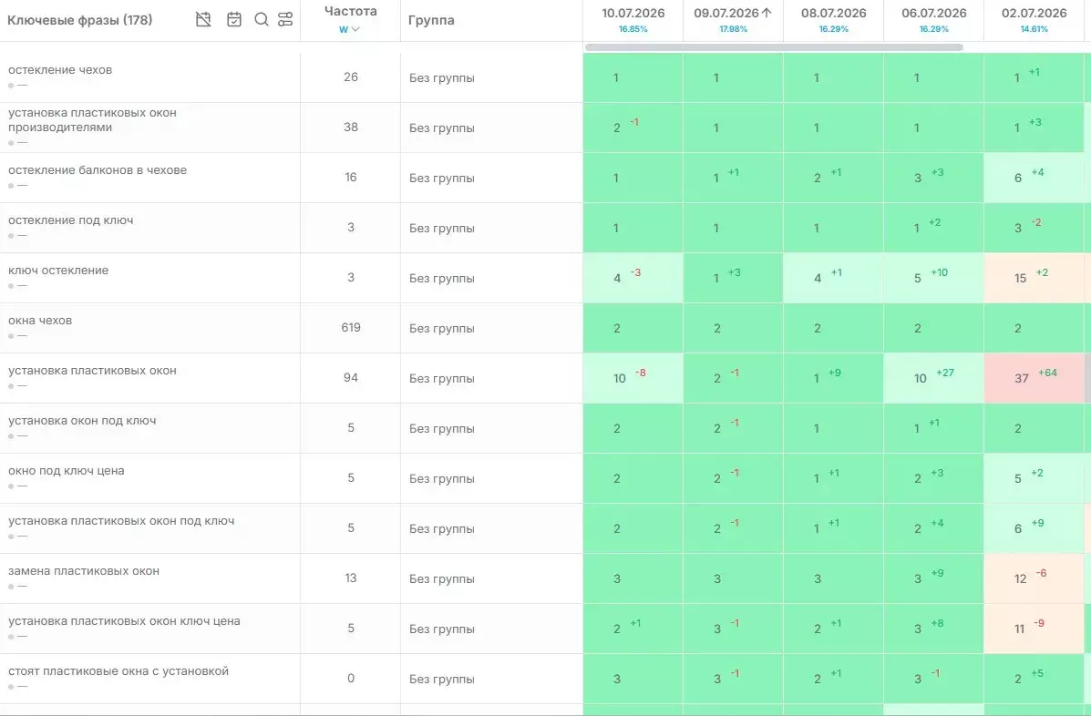Click the horizontal scrollbar under the date headers
The width and height of the screenshot is (1091, 716).
pos(774,47)
